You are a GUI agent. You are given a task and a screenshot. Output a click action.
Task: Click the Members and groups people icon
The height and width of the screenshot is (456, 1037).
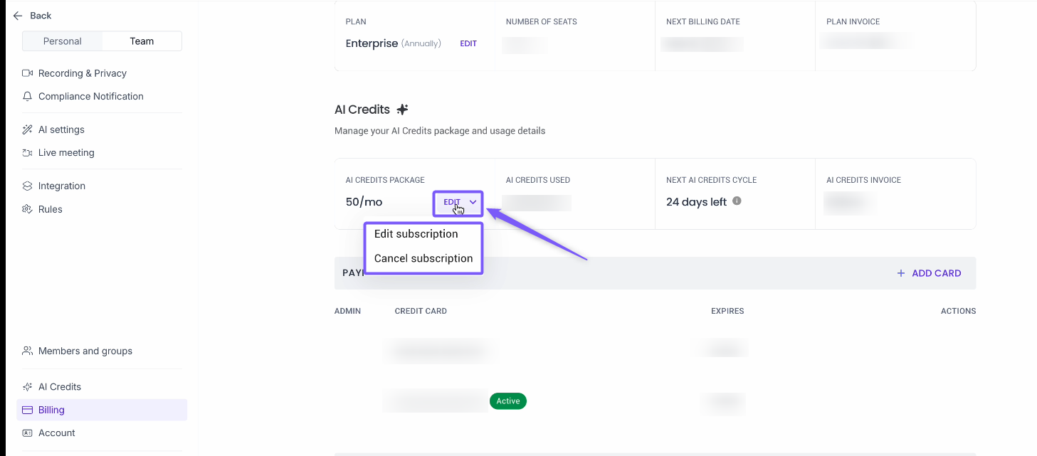[x=28, y=351]
